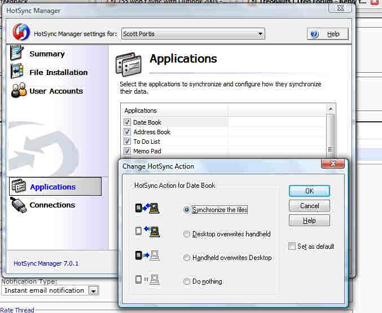Click the applications list scrollbar up arrow

click(331, 109)
